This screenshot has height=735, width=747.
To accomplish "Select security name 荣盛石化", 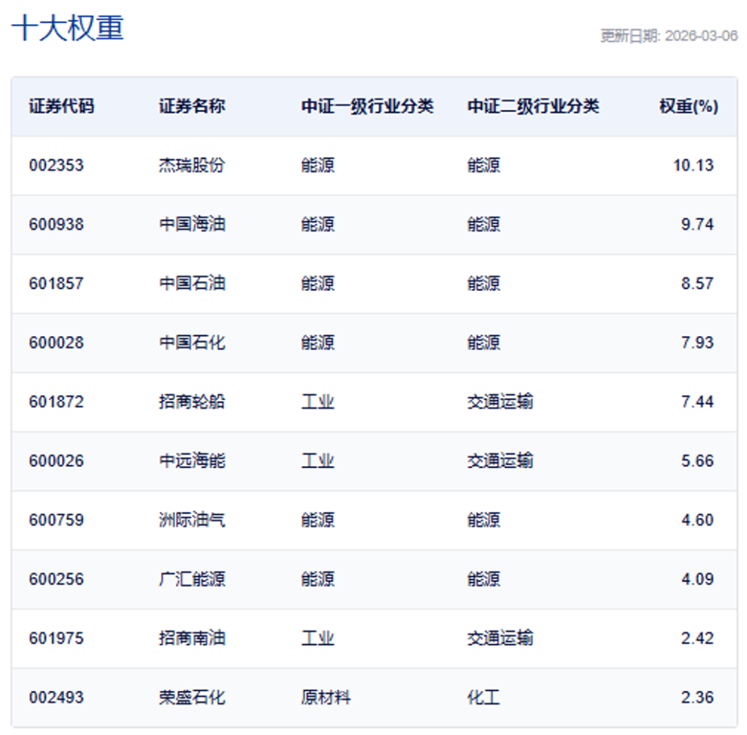I will [192, 698].
